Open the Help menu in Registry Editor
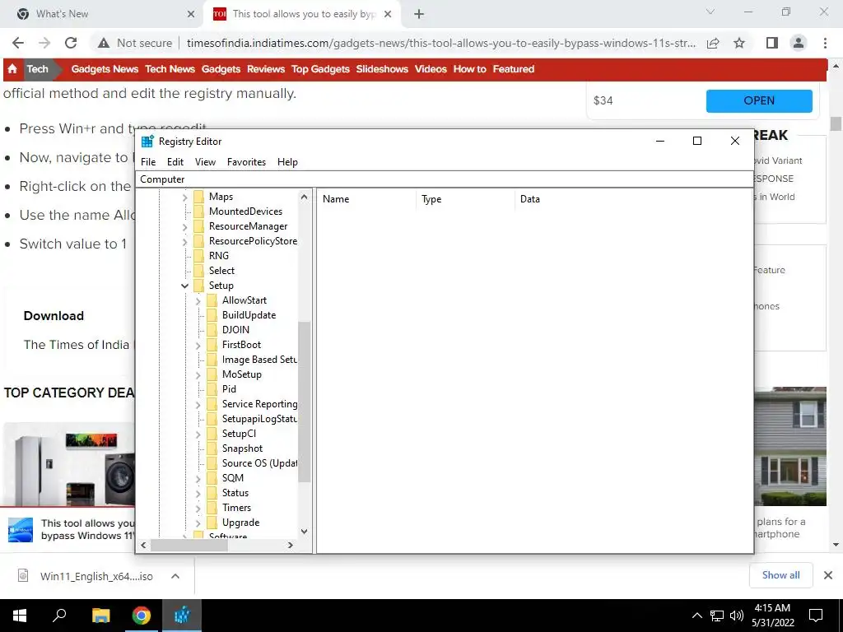 [x=287, y=162]
